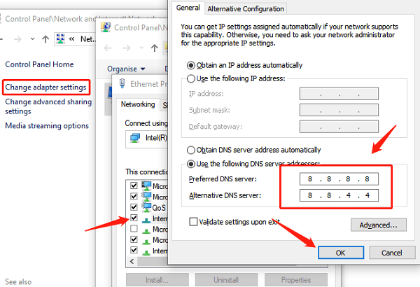Click the Intel adapter icon under Connect using
The width and height of the screenshot is (420, 287).
133,139
